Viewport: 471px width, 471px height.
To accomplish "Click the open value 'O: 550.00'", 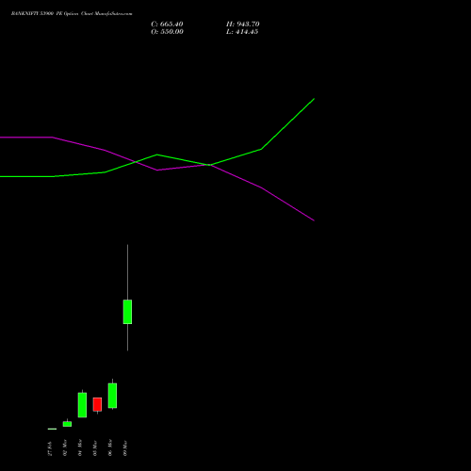I will [167, 32].
